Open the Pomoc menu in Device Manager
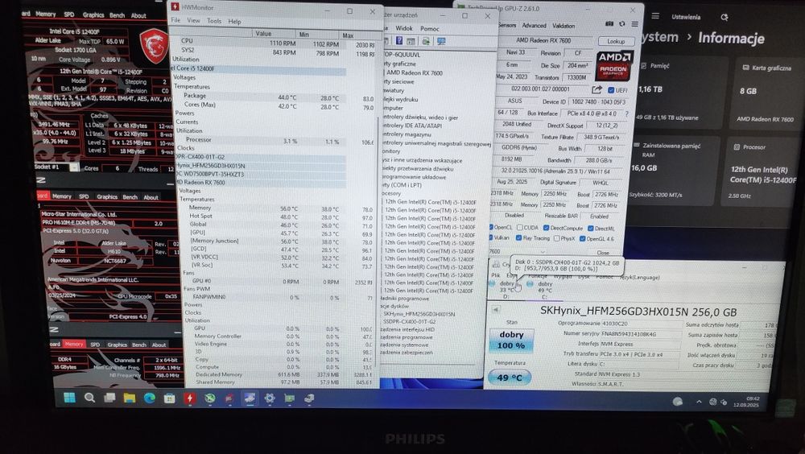Screen dimensions: 805x454 coord(430,29)
